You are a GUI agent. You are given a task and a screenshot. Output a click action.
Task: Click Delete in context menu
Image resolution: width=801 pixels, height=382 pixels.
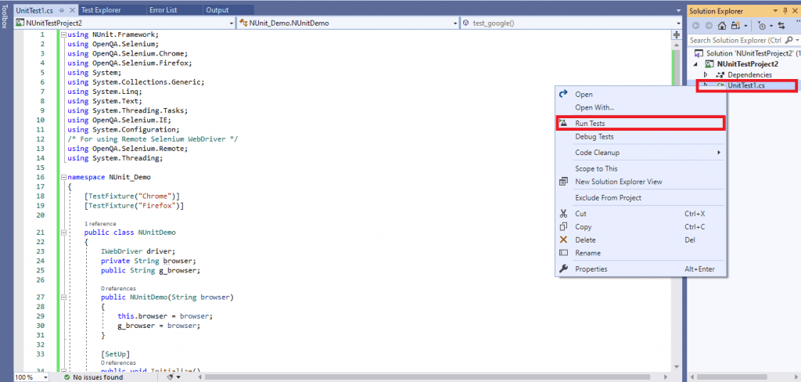pos(641,240)
